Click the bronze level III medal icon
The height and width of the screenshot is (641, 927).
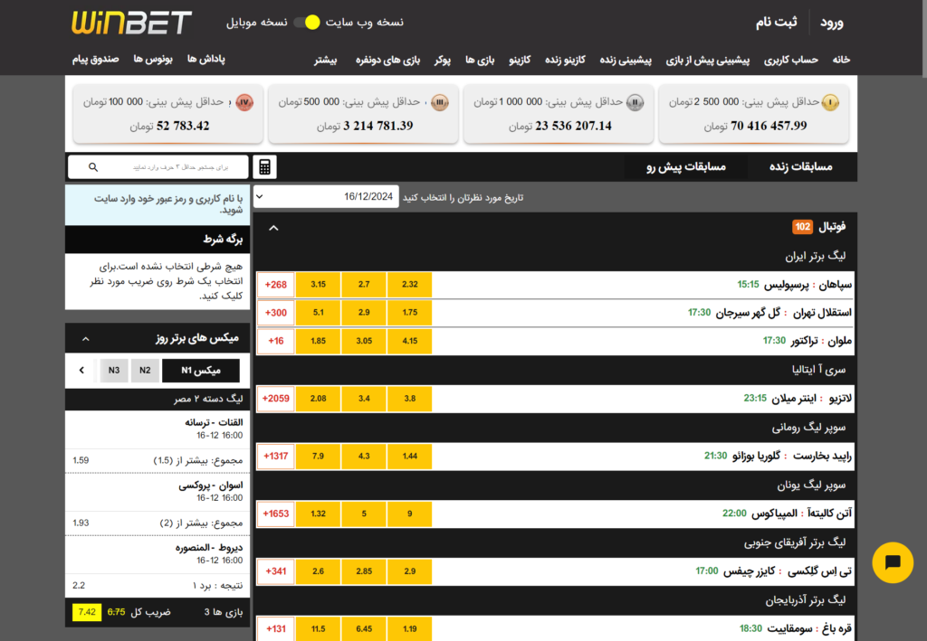(439, 102)
